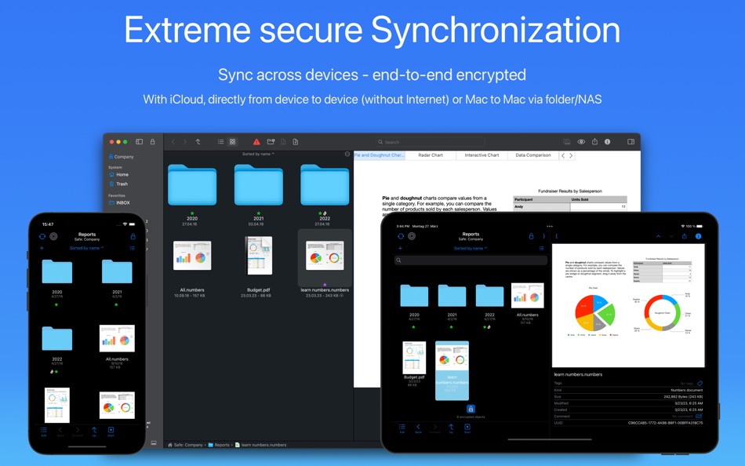Lock the safe via Mac toolbar padlock
Viewport: 745px width, 466px height.
tap(152, 142)
